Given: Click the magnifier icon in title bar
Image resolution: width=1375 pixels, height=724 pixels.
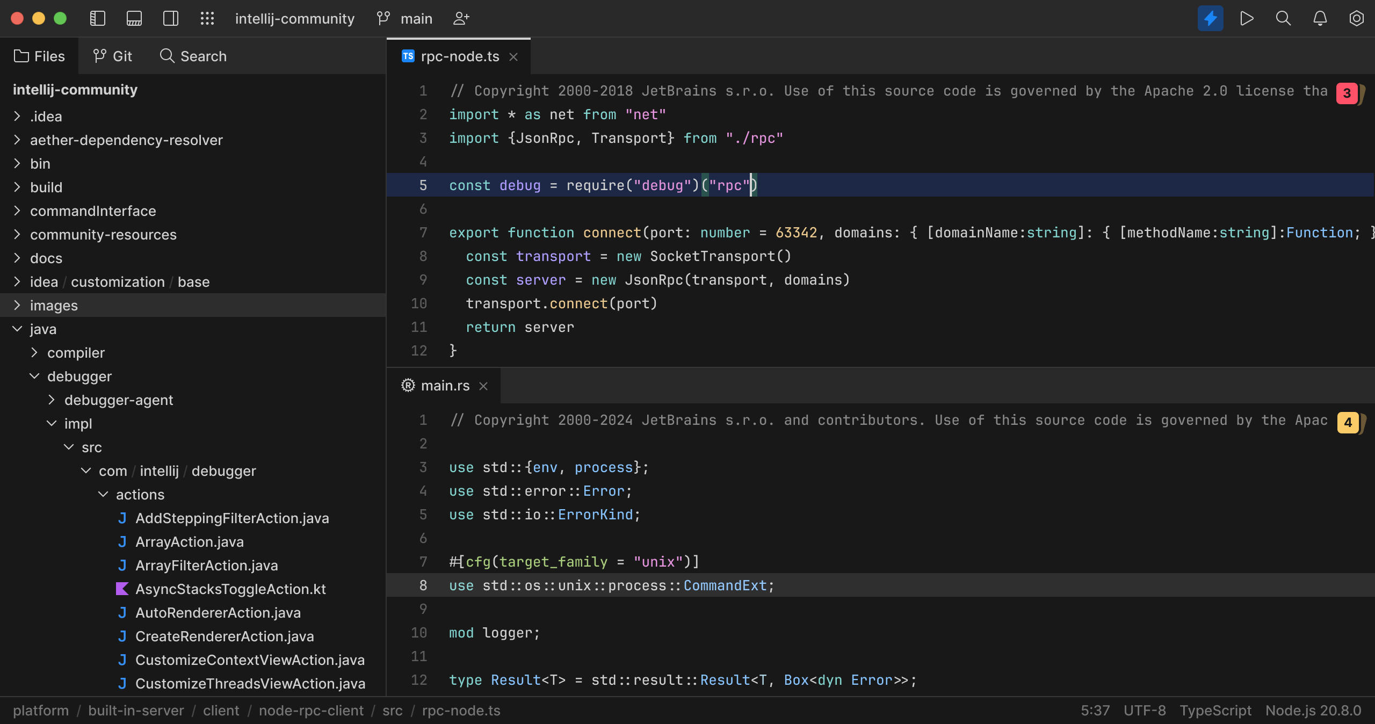Looking at the screenshot, I should click(x=1283, y=18).
